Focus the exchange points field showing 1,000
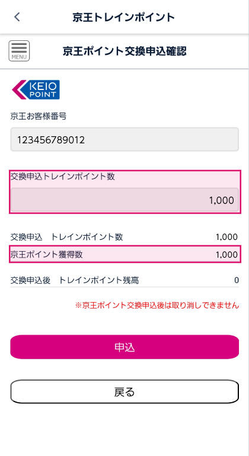Image resolution: width=249 pixels, height=456 pixels. point(124,200)
